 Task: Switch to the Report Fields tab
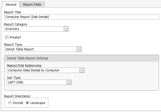32,5
